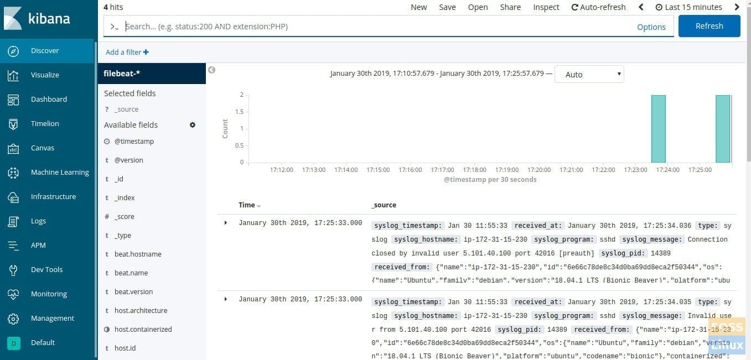751x360 pixels.
Task: Expand second 17:25:33 log row
Action: 225,299
